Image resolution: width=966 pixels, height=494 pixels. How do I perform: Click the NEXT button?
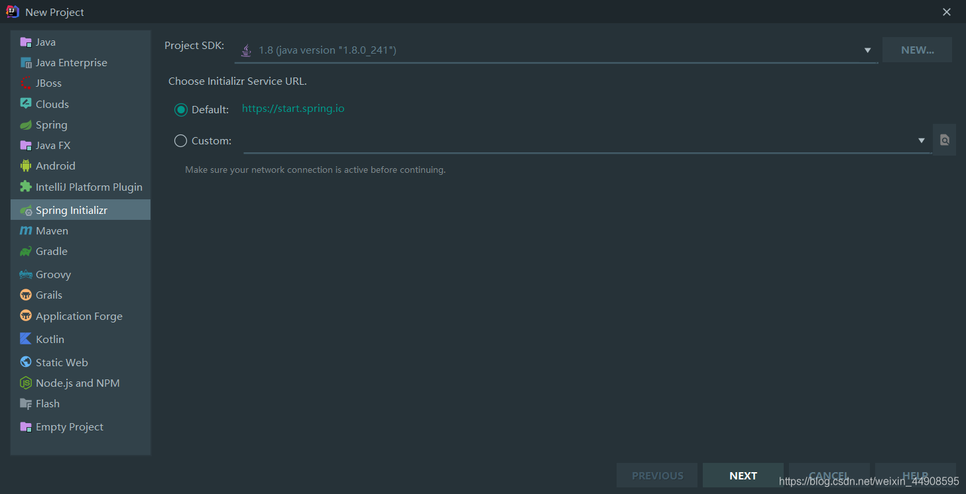[743, 475]
